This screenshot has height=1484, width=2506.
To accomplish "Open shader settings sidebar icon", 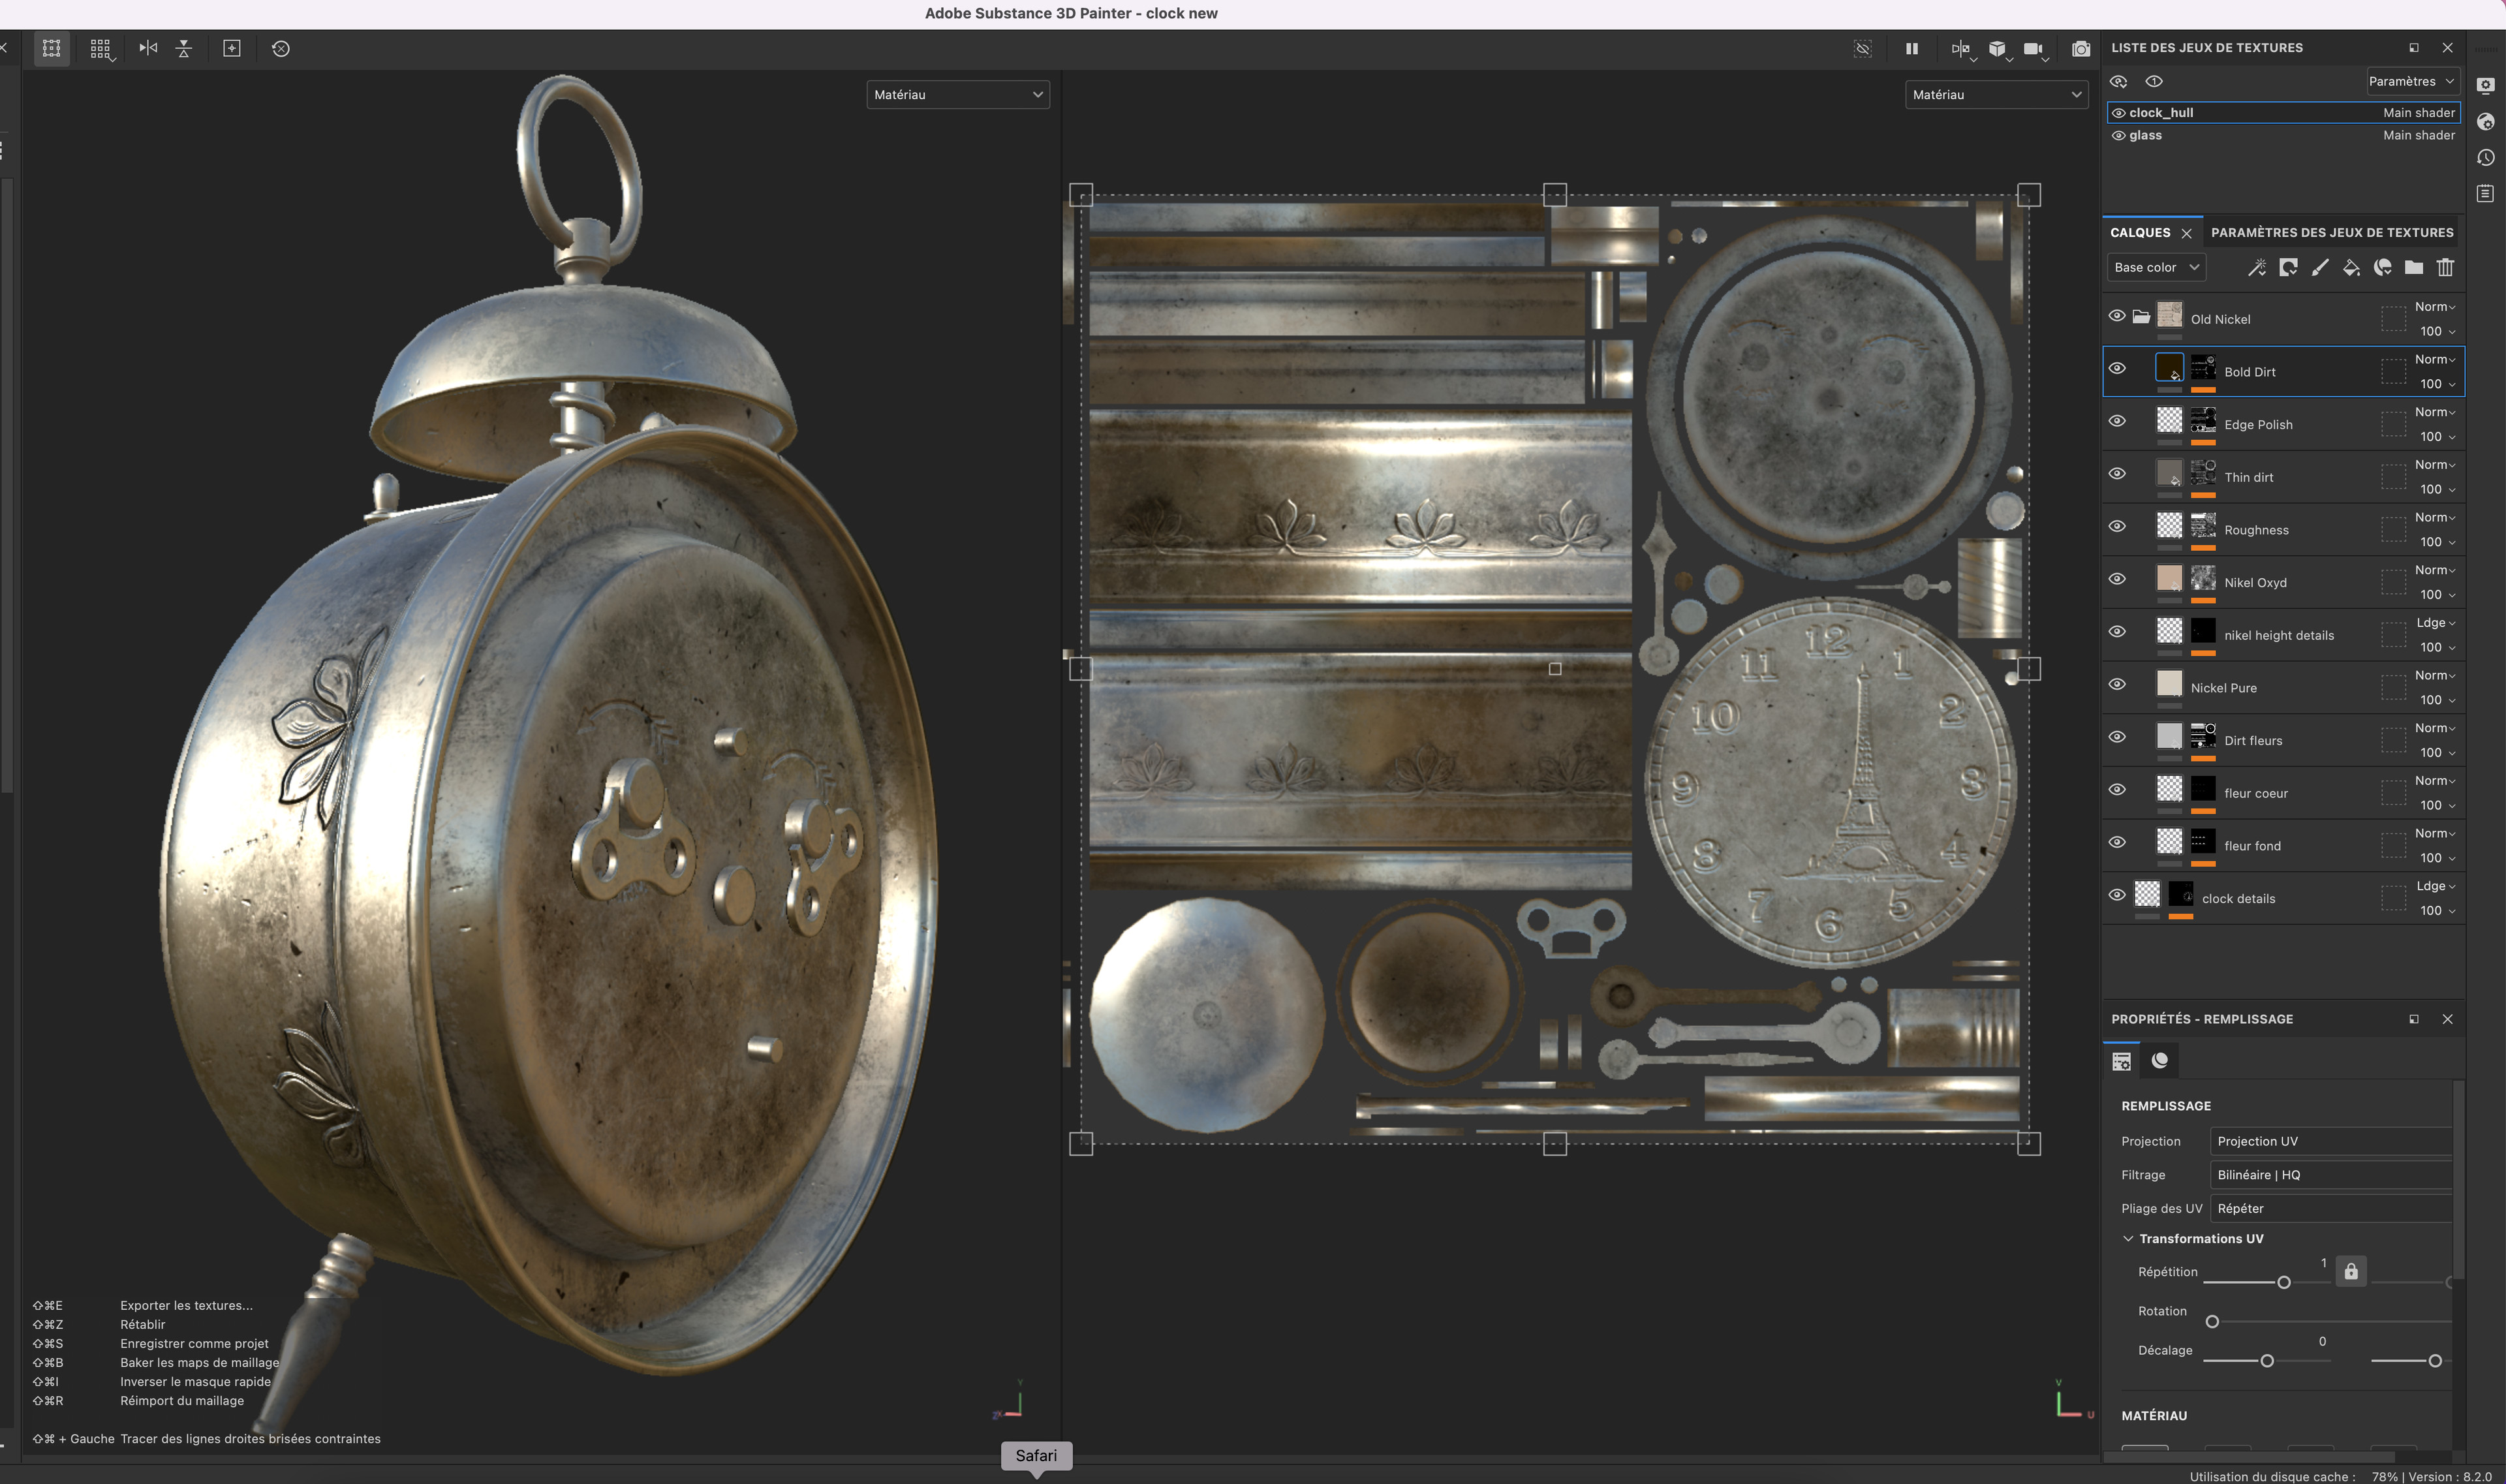I will (x=2485, y=122).
